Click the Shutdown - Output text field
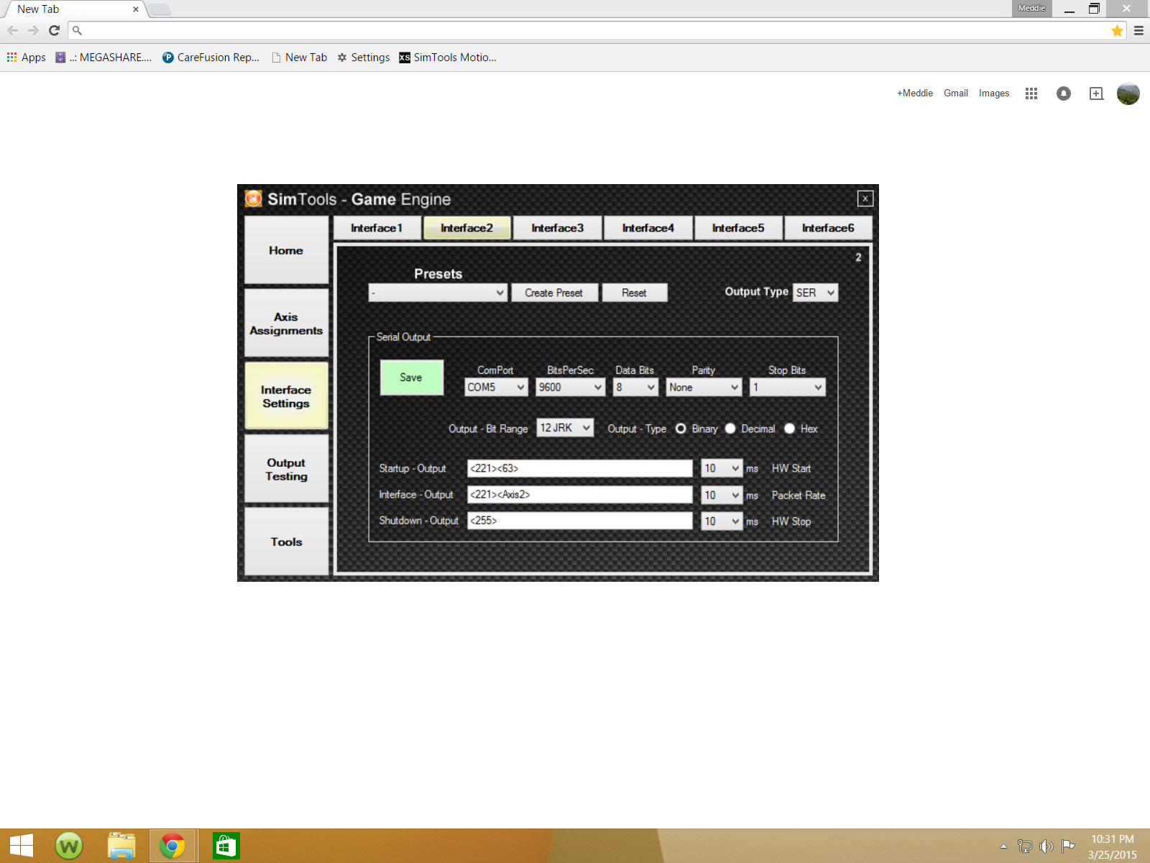 (x=580, y=521)
